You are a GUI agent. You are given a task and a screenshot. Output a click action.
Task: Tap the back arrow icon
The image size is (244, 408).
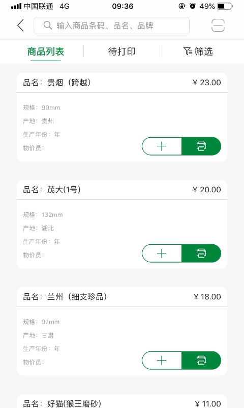coord(20,25)
